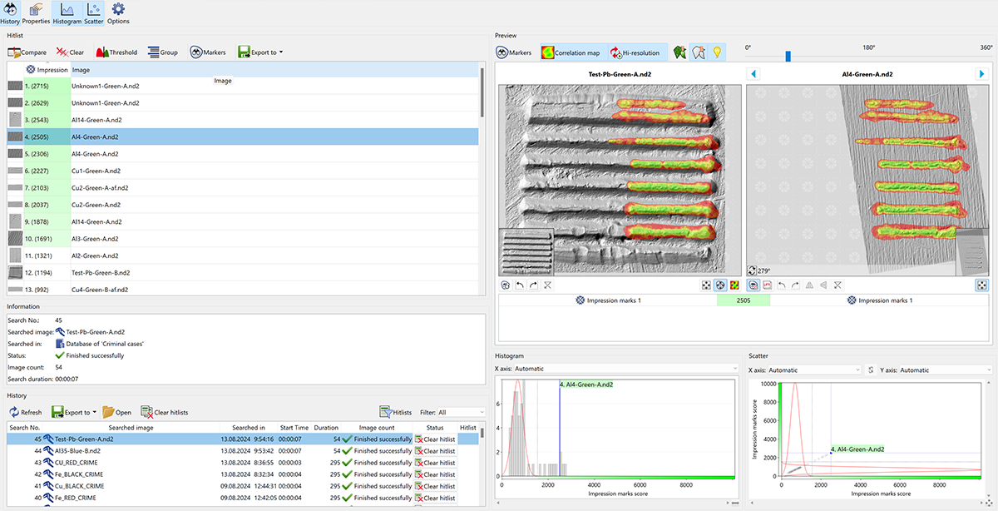Open the Properties tab in top toolbar
Viewport: 998px width, 511px height.
pos(36,12)
